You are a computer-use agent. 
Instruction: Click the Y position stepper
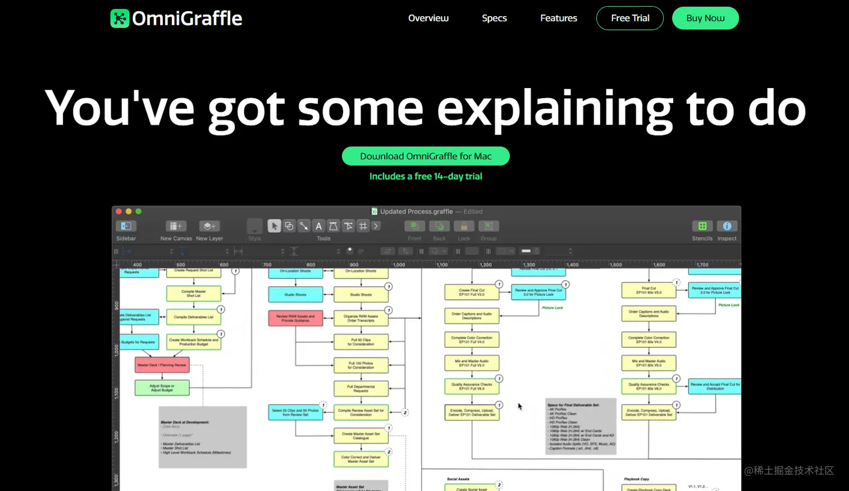pyautogui.click(x=227, y=251)
